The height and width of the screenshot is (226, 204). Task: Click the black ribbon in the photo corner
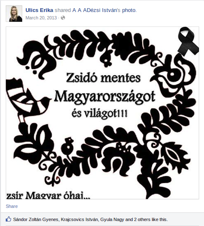tap(188, 41)
